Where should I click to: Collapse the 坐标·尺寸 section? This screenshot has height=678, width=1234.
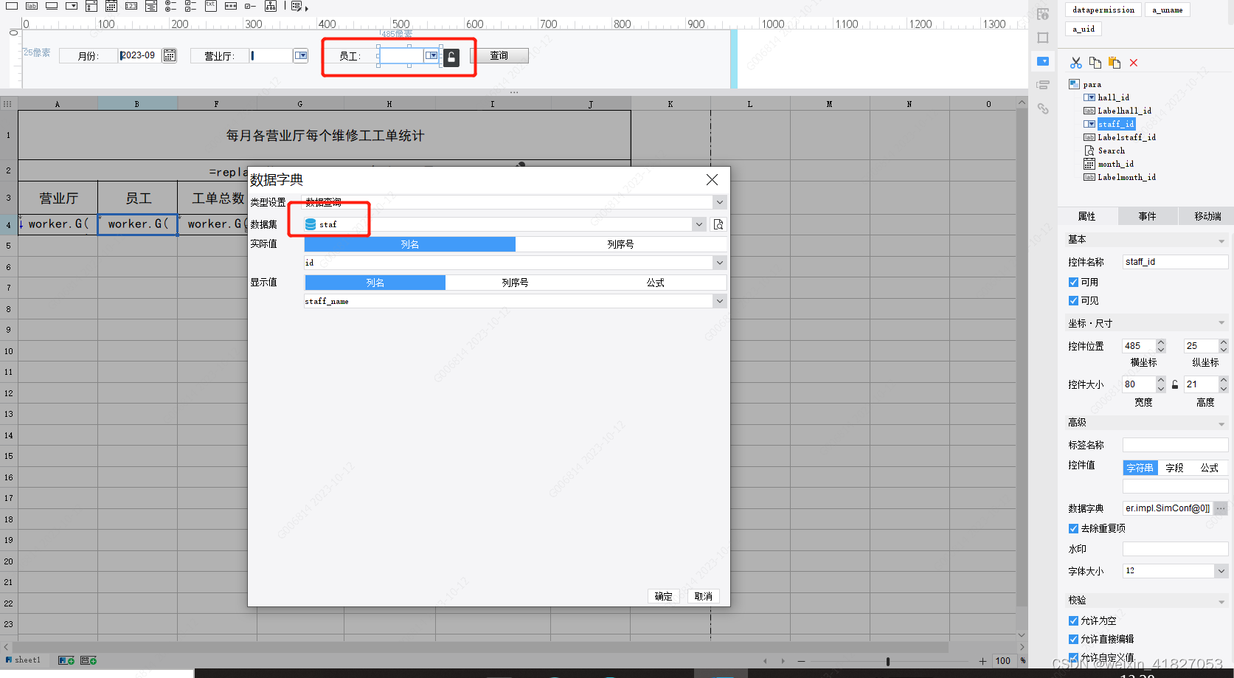coord(1221,323)
